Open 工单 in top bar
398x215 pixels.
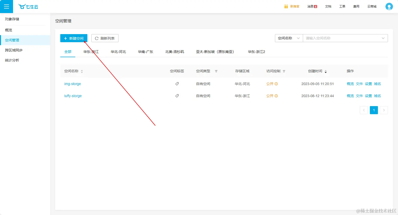click(342, 7)
